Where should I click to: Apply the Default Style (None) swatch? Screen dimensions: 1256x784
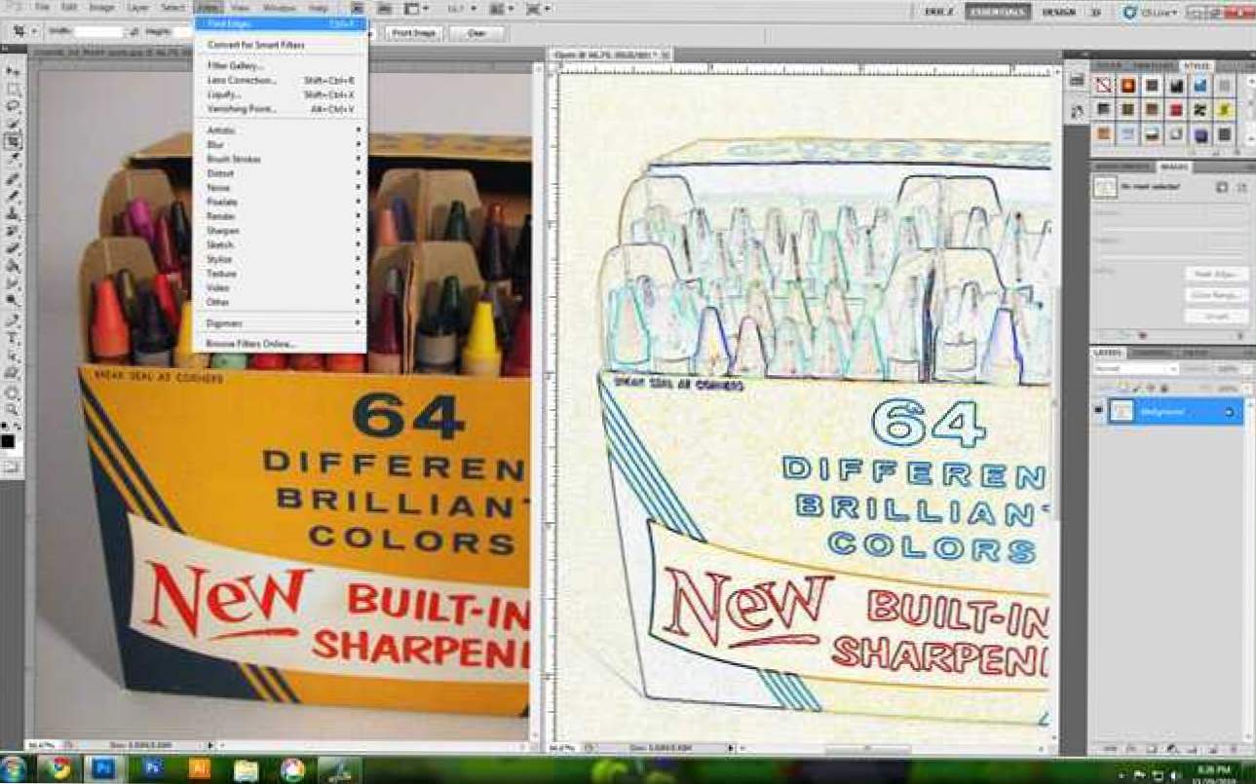(x=1103, y=86)
